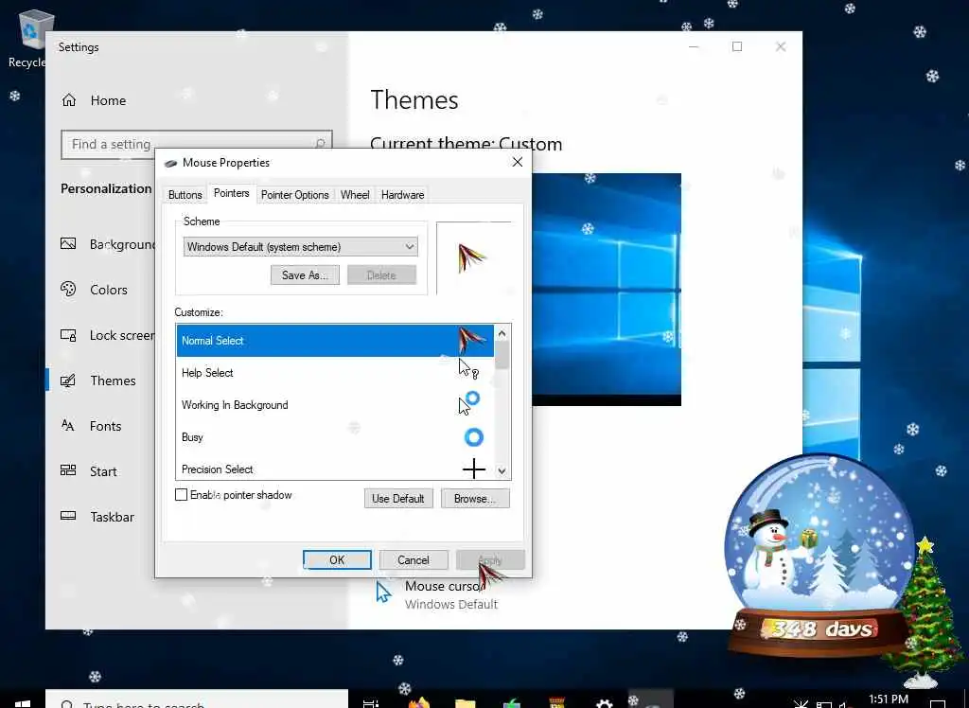The height and width of the screenshot is (708, 969).
Task: Click the snow globe countdown widget
Action: (x=819, y=557)
